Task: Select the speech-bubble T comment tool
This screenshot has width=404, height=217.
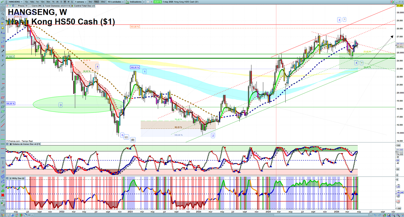Action: tap(3, 60)
